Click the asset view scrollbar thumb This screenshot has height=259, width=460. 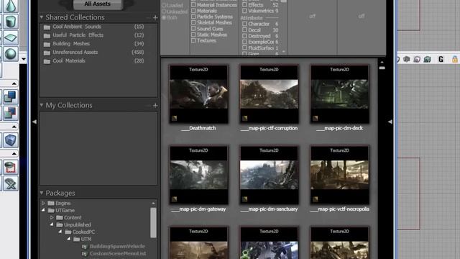click(x=382, y=68)
